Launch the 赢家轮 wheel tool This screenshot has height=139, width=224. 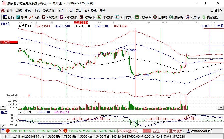coord(176,17)
